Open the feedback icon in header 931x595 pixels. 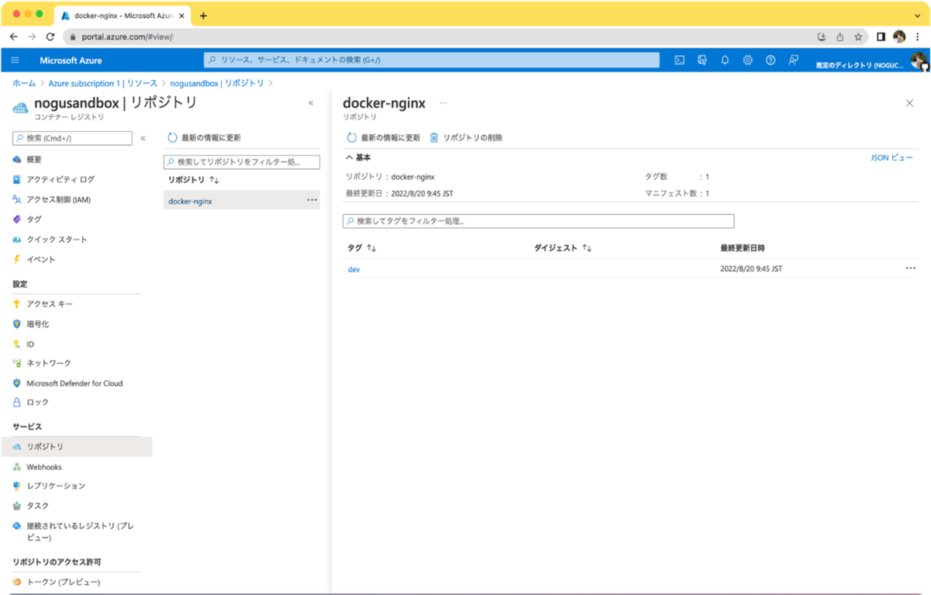click(793, 61)
